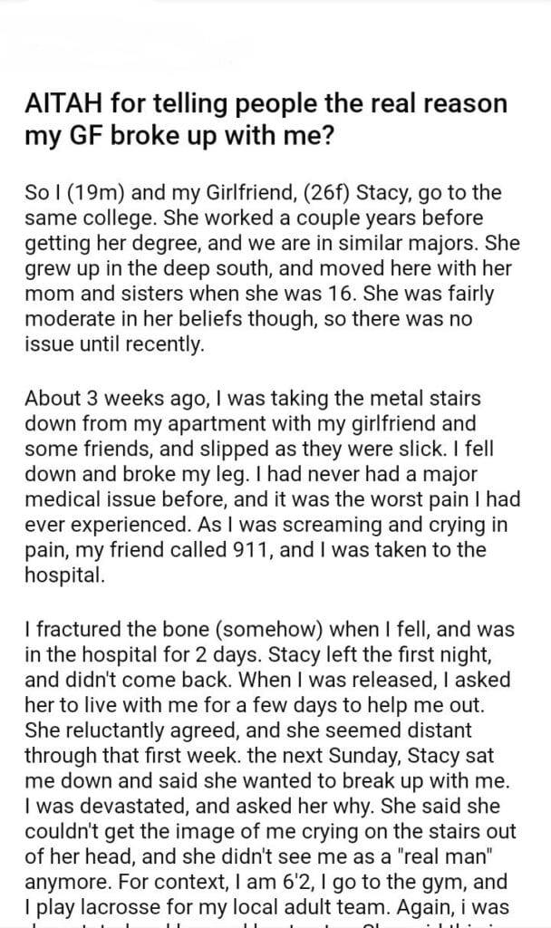This screenshot has height=928, width=551.
Task: Click the word "AITAH" in the title
Action: pyautogui.click(x=61, y=104)
